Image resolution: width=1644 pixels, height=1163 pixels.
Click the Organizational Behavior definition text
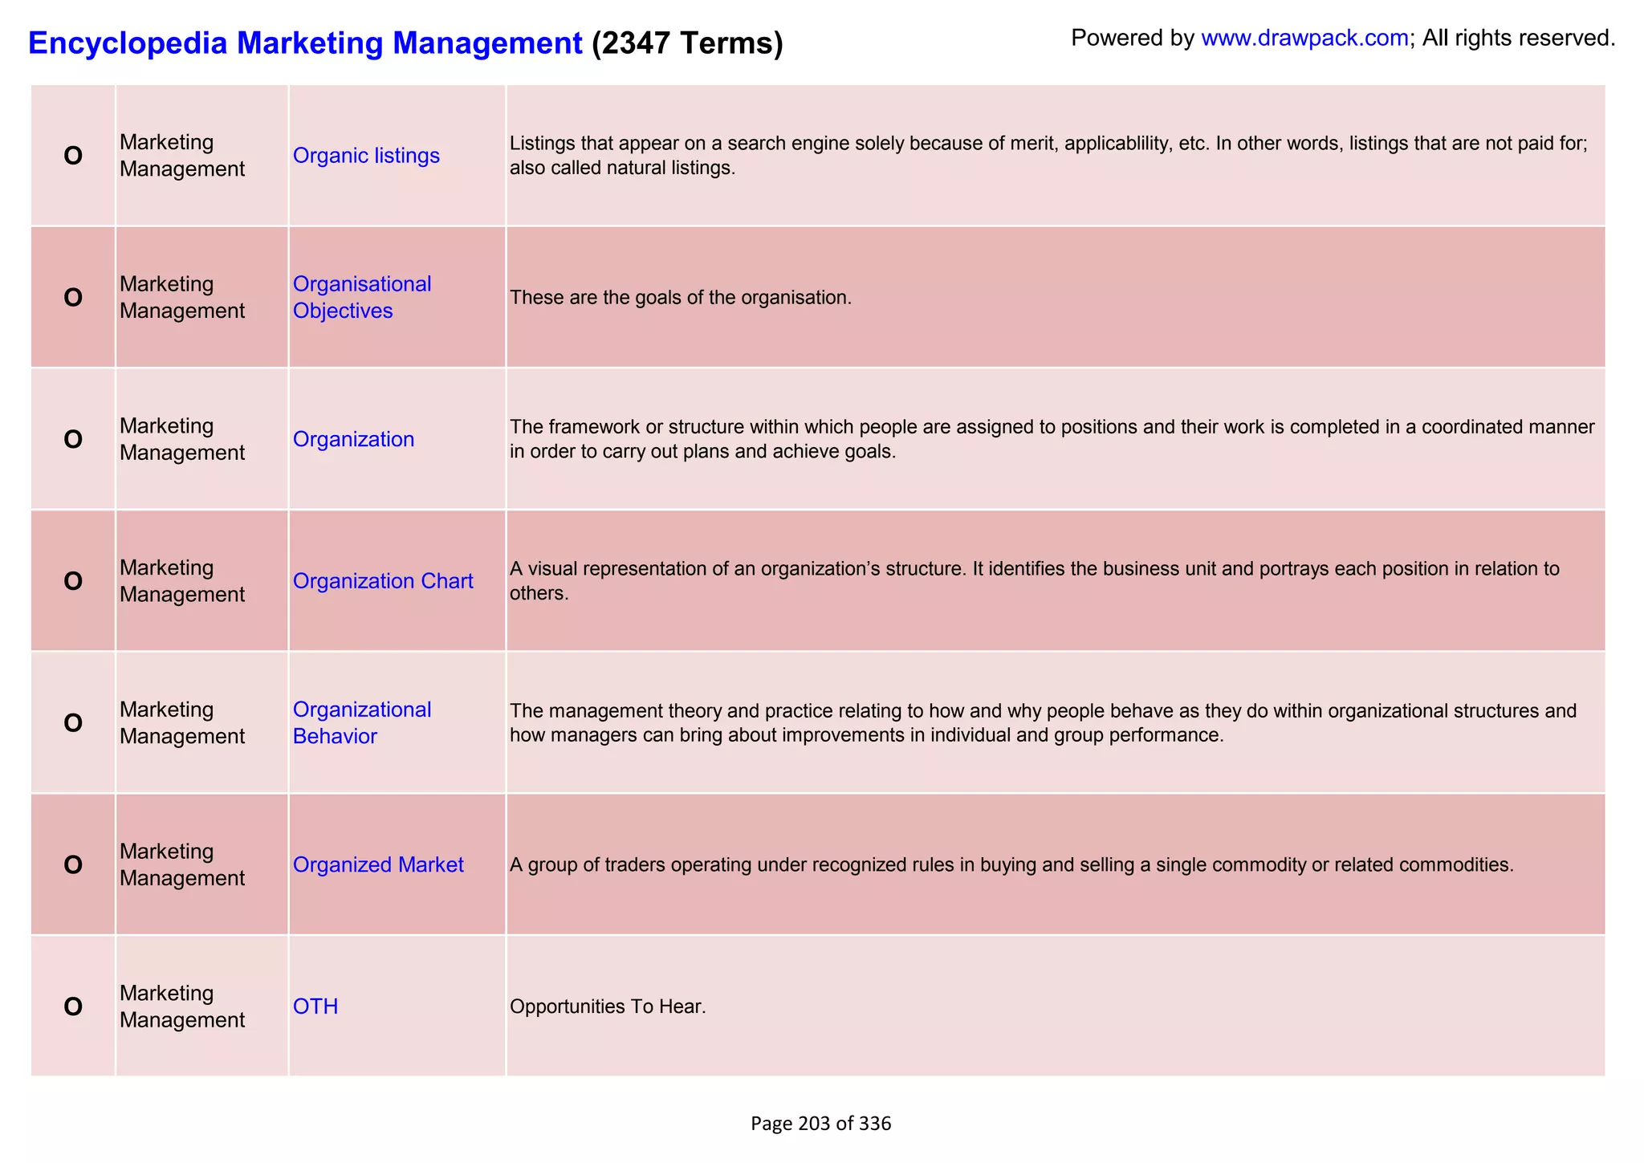[x=1044, y=722]
